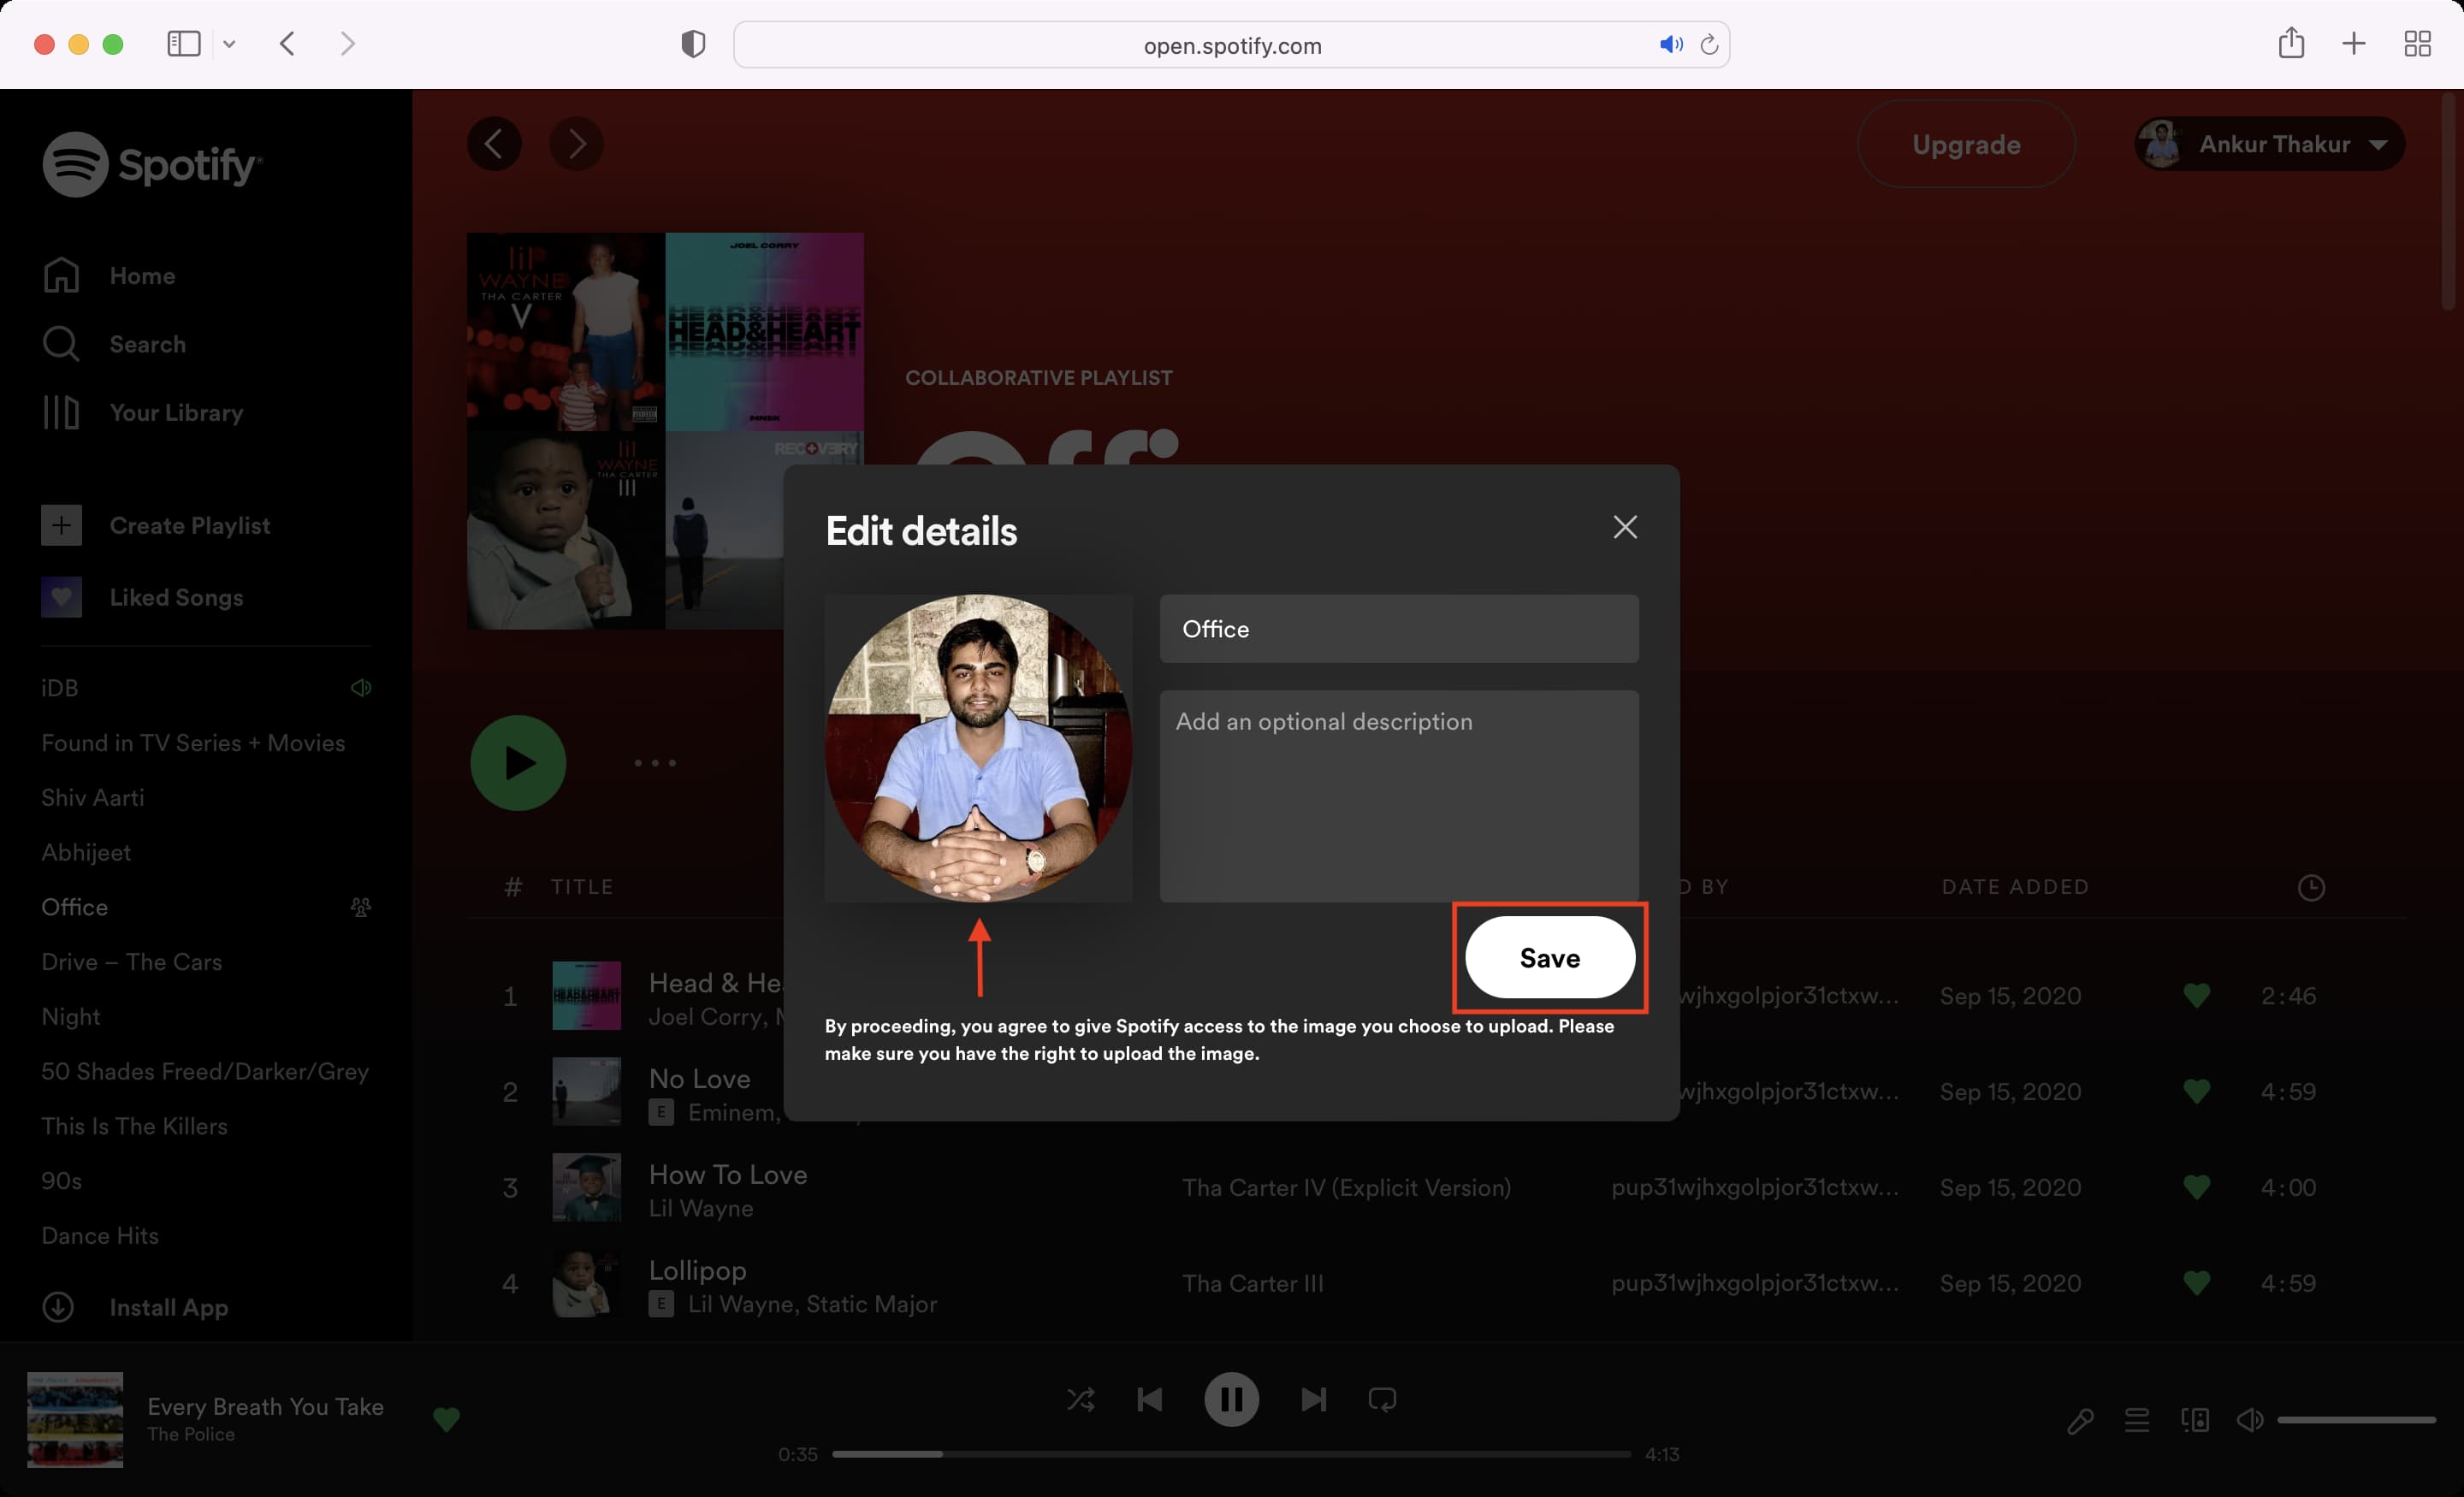Skip to the next track
Viewport: 2464px width, 1497px height.
tap(1313, 1399)
